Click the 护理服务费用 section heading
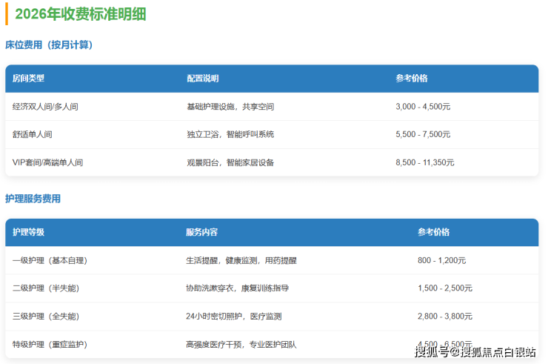The width and height of the screenshot is (548, 364). (33, 199)
